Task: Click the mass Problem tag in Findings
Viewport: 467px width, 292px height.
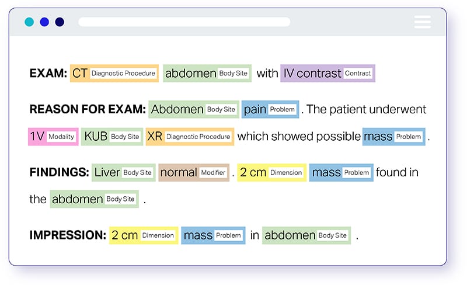Action: coord(341,173)
